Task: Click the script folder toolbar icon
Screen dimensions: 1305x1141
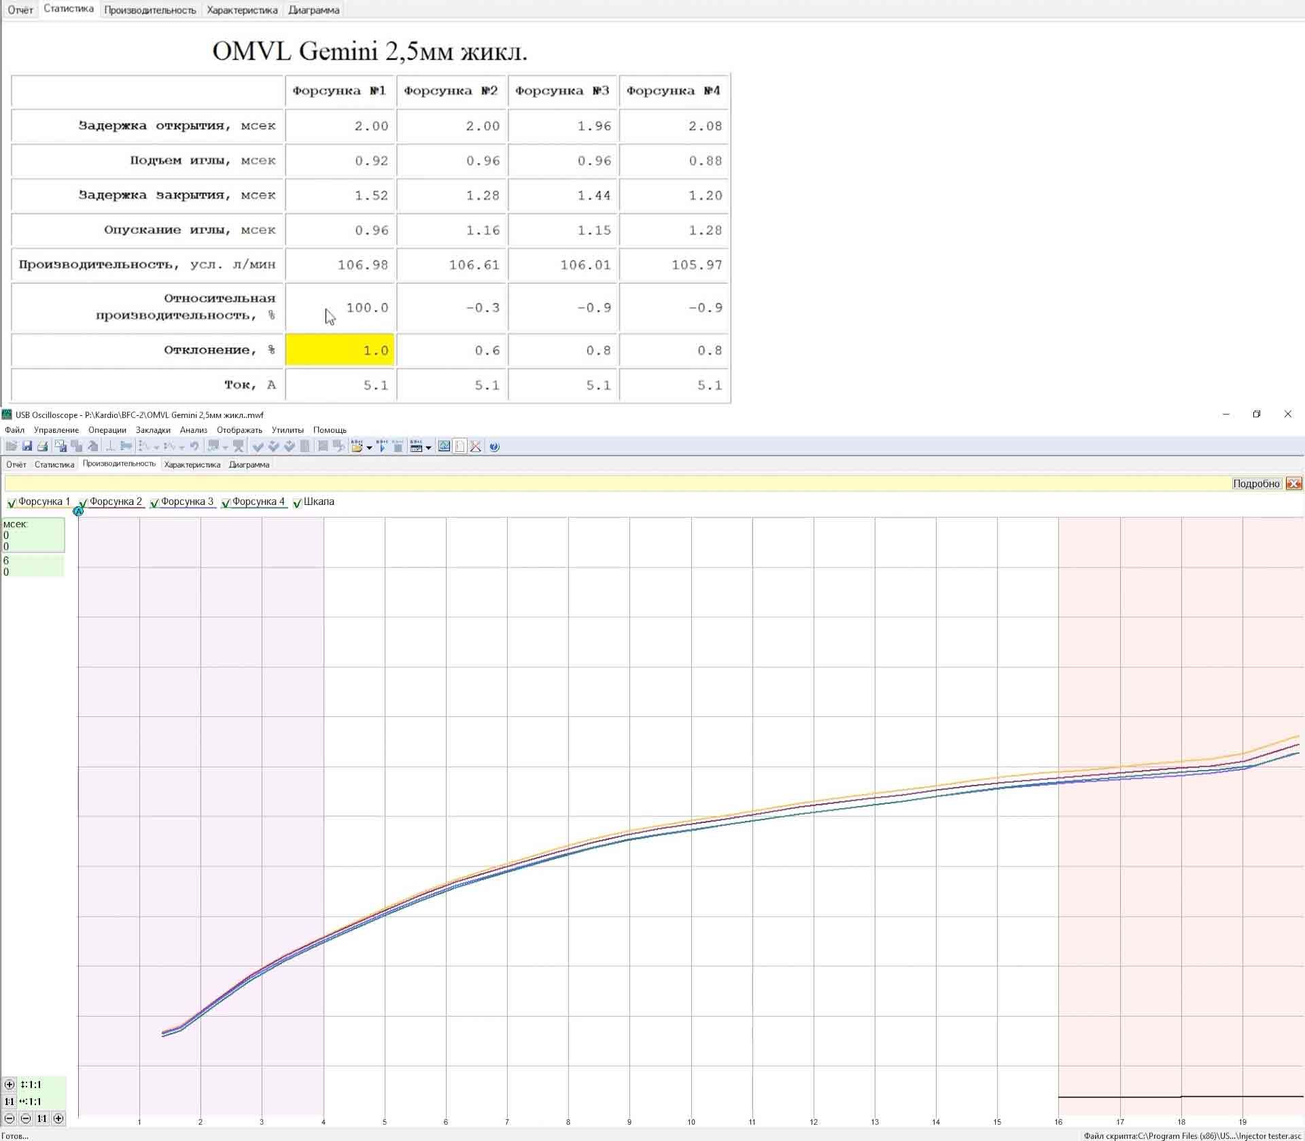Action: point(357,446)
